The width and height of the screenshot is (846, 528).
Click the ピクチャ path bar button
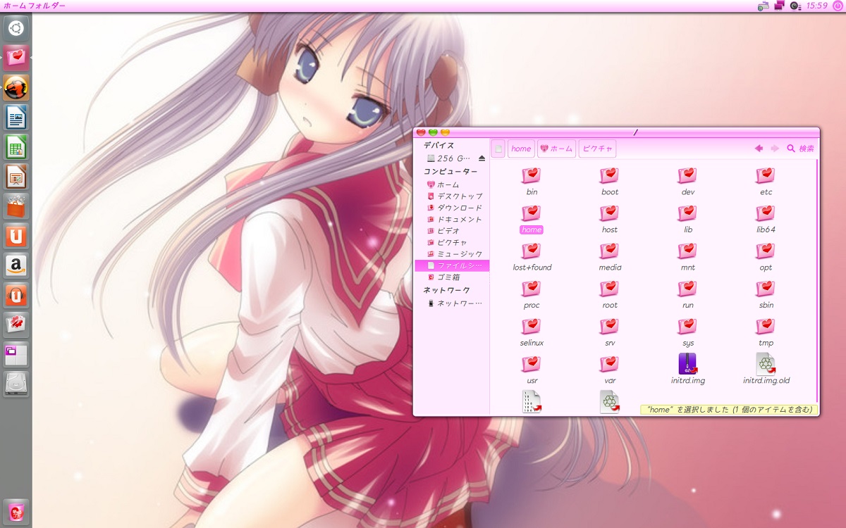click(x=597, y=149)
